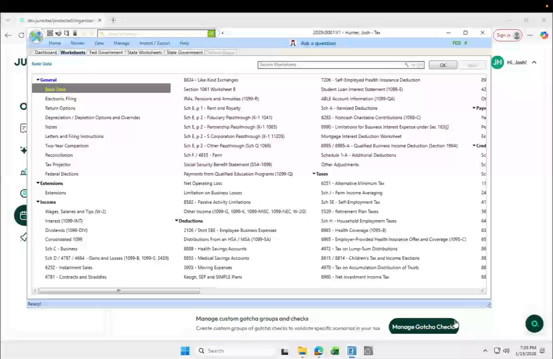Click the green JH user avatar
The height and width of the screenshot is (359, 553).
tap(497, 62)
